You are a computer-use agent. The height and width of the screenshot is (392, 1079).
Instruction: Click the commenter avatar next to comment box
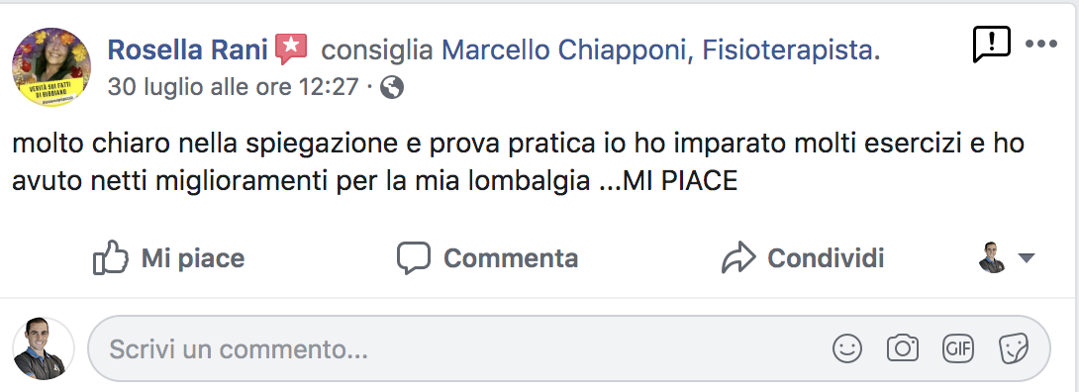44,348
